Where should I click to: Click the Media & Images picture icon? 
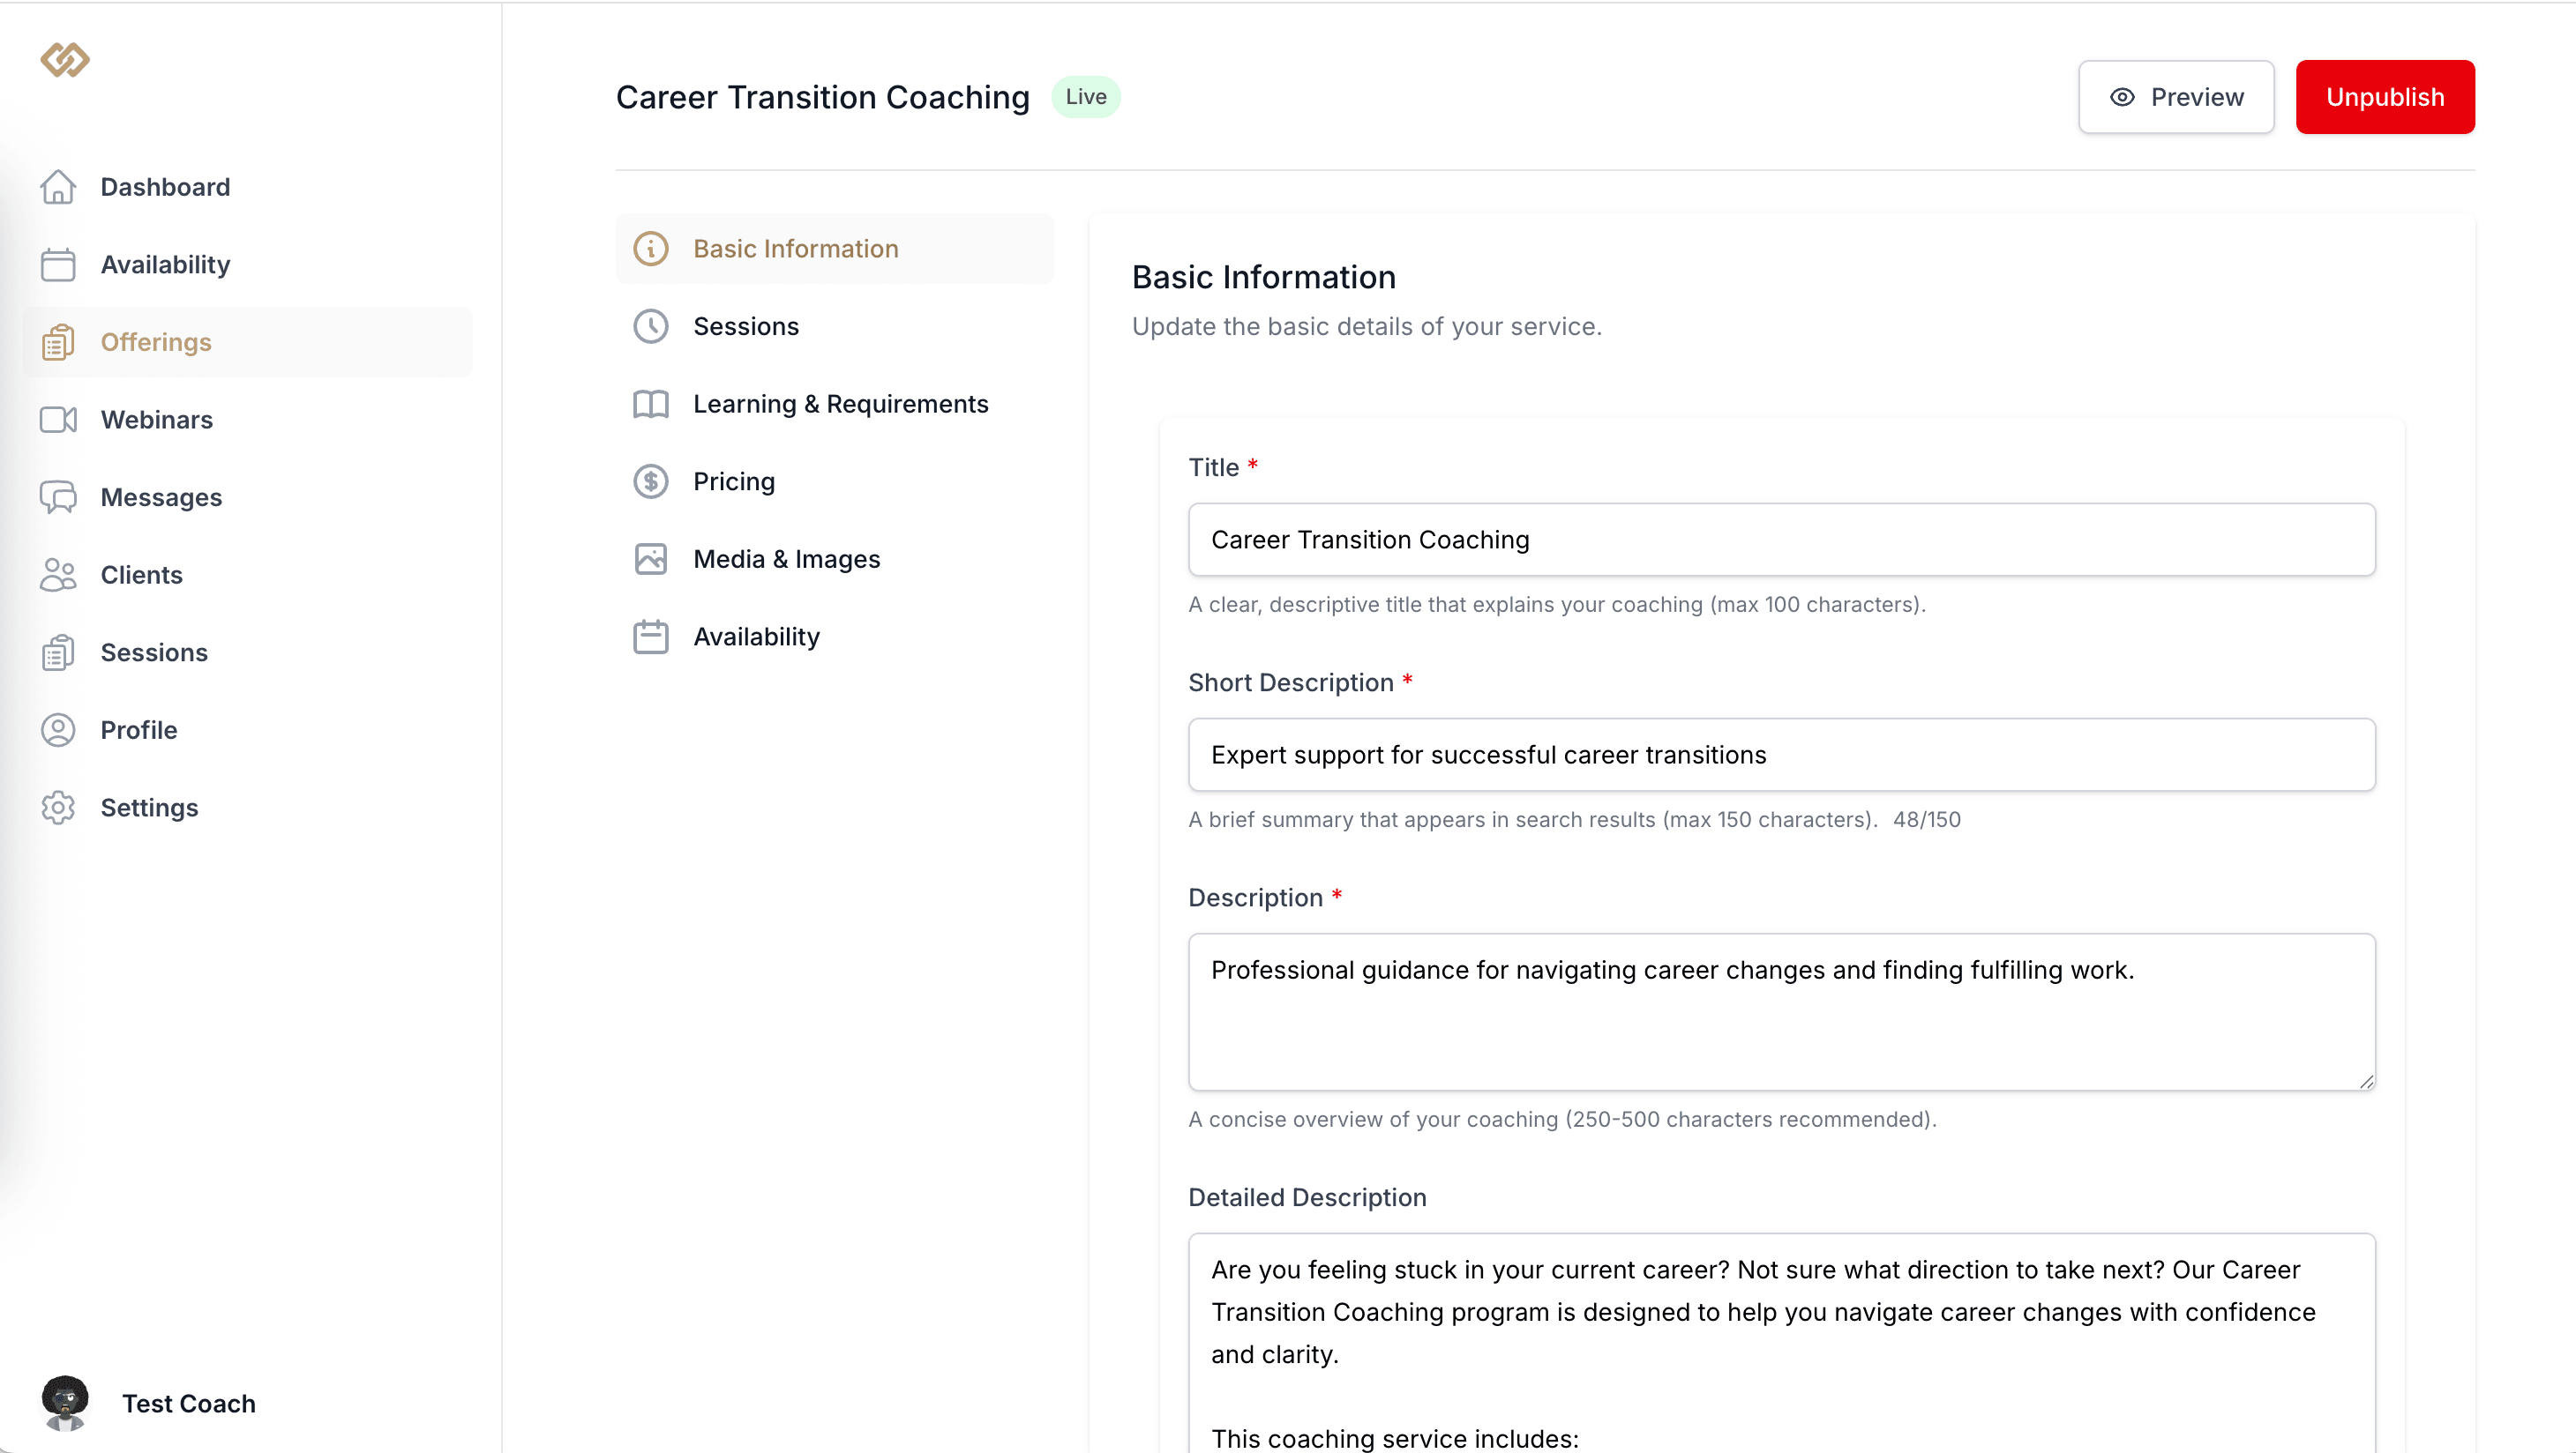(651, 559)
